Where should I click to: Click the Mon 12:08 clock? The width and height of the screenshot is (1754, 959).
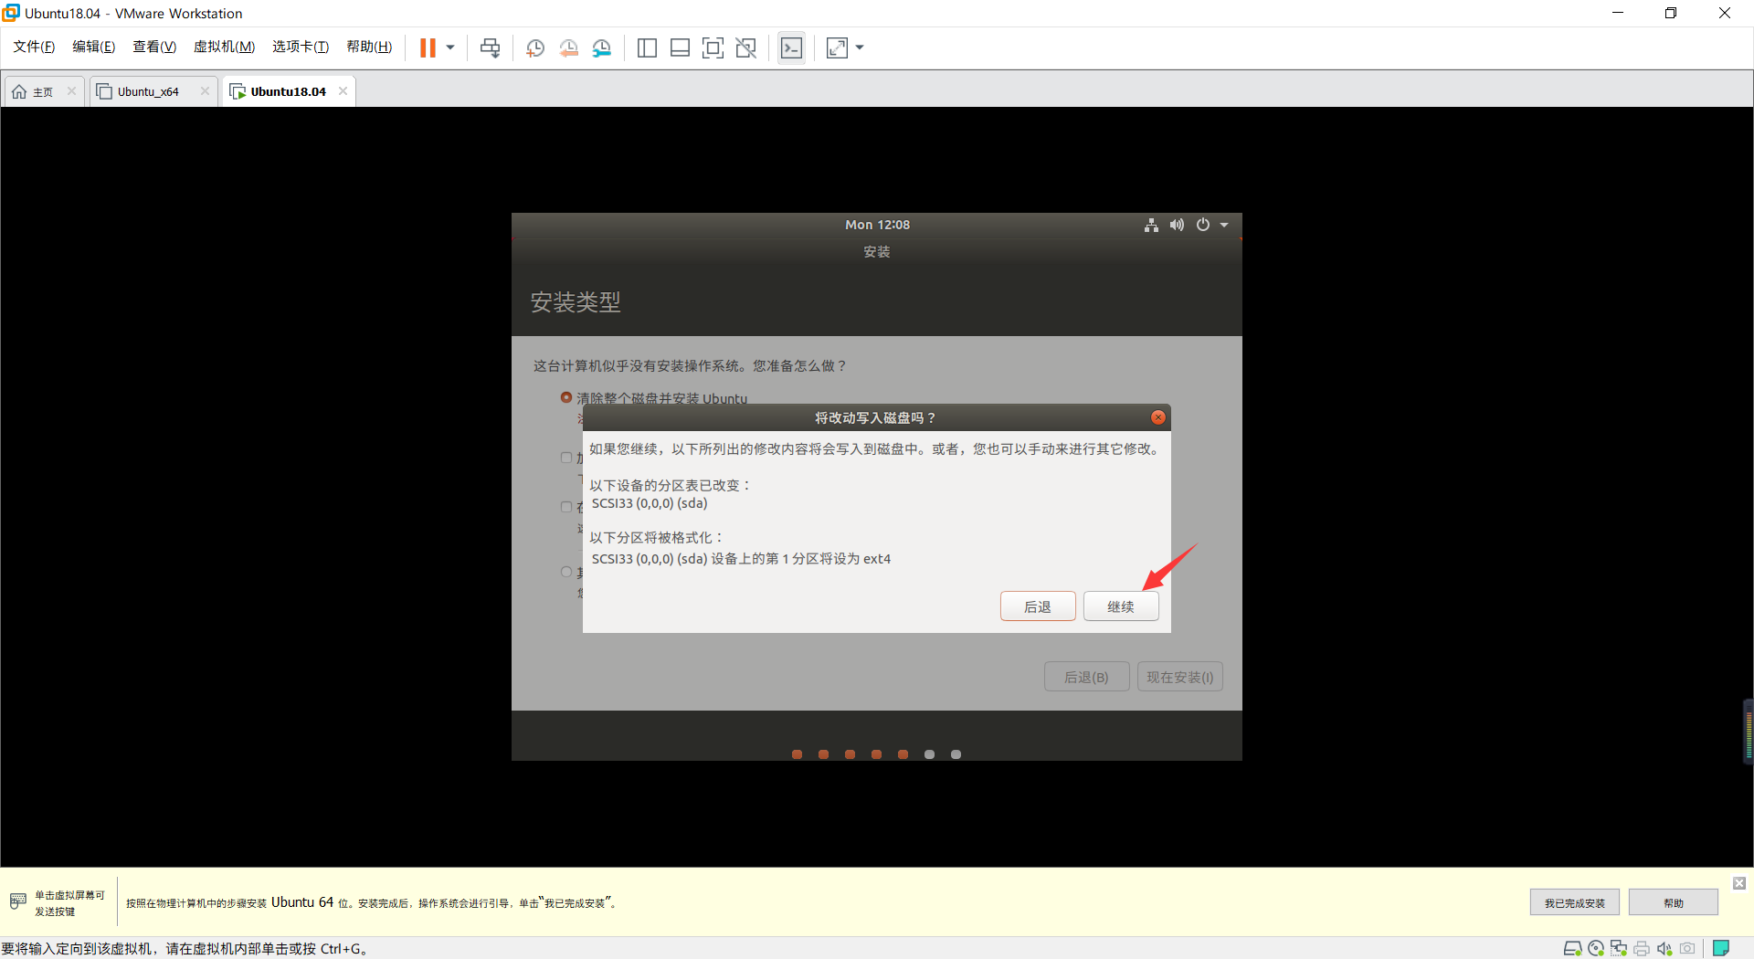pyautogui.click(x=877, y=225)
